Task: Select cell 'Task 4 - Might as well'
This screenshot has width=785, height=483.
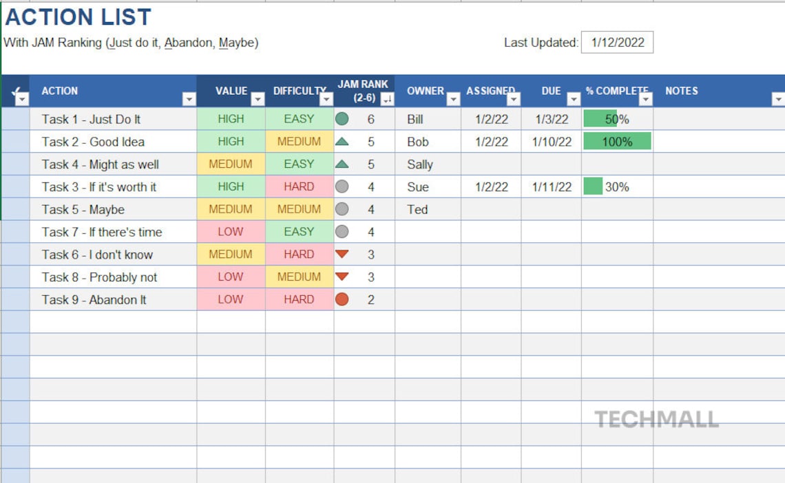Action: click(113, 164)
